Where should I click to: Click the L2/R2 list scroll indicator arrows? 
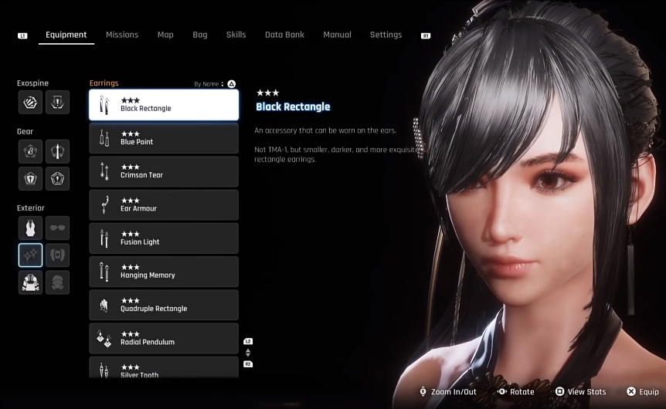click(x=248, y=353)
